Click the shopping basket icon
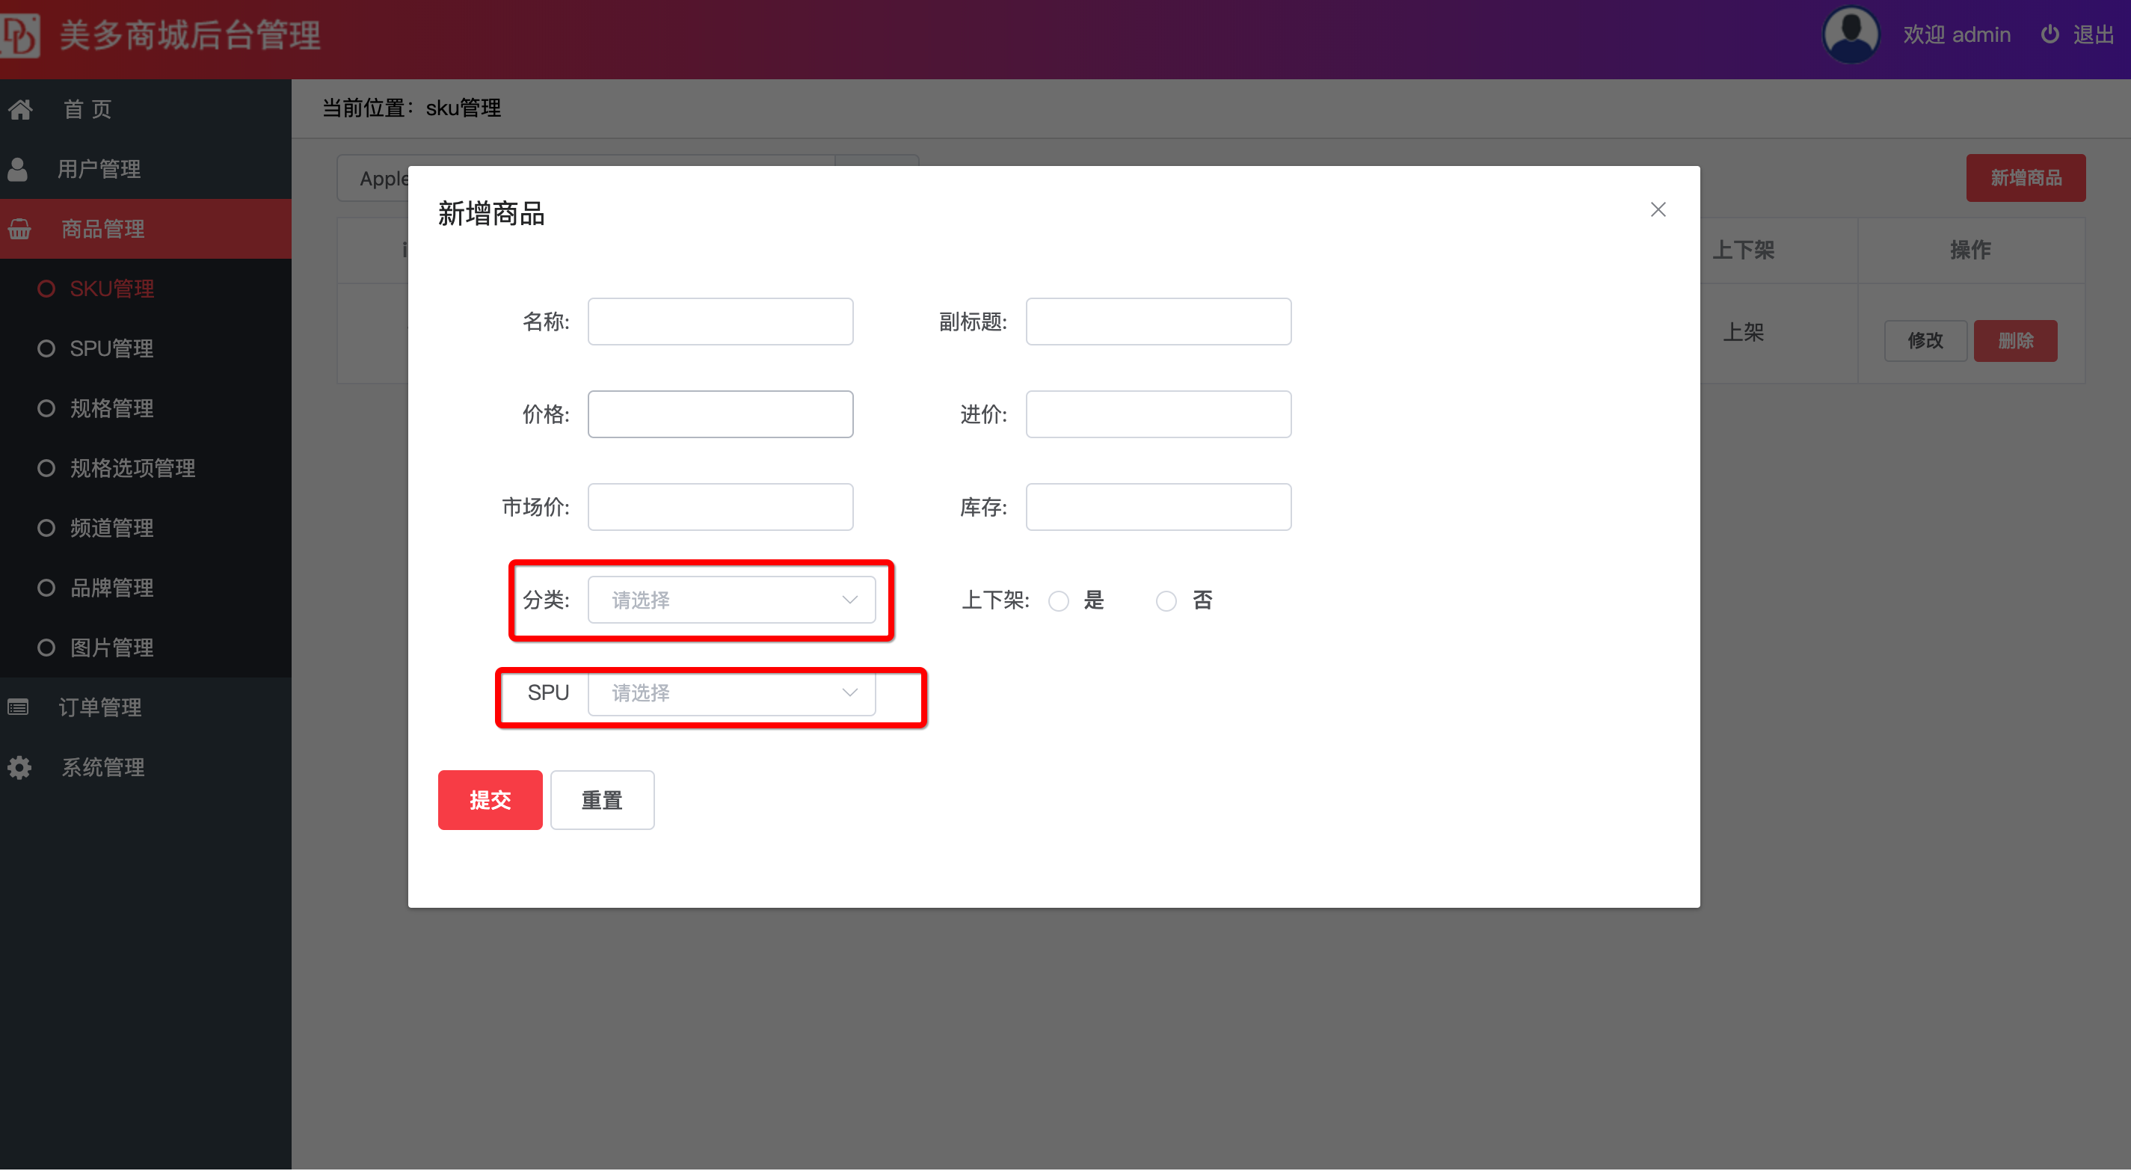 tap(20, 228)
